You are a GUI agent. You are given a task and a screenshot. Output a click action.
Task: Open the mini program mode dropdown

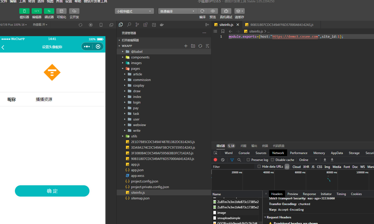coord(134,11)
